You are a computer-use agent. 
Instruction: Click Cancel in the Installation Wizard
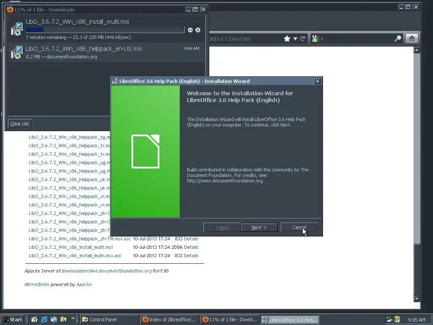299,227
